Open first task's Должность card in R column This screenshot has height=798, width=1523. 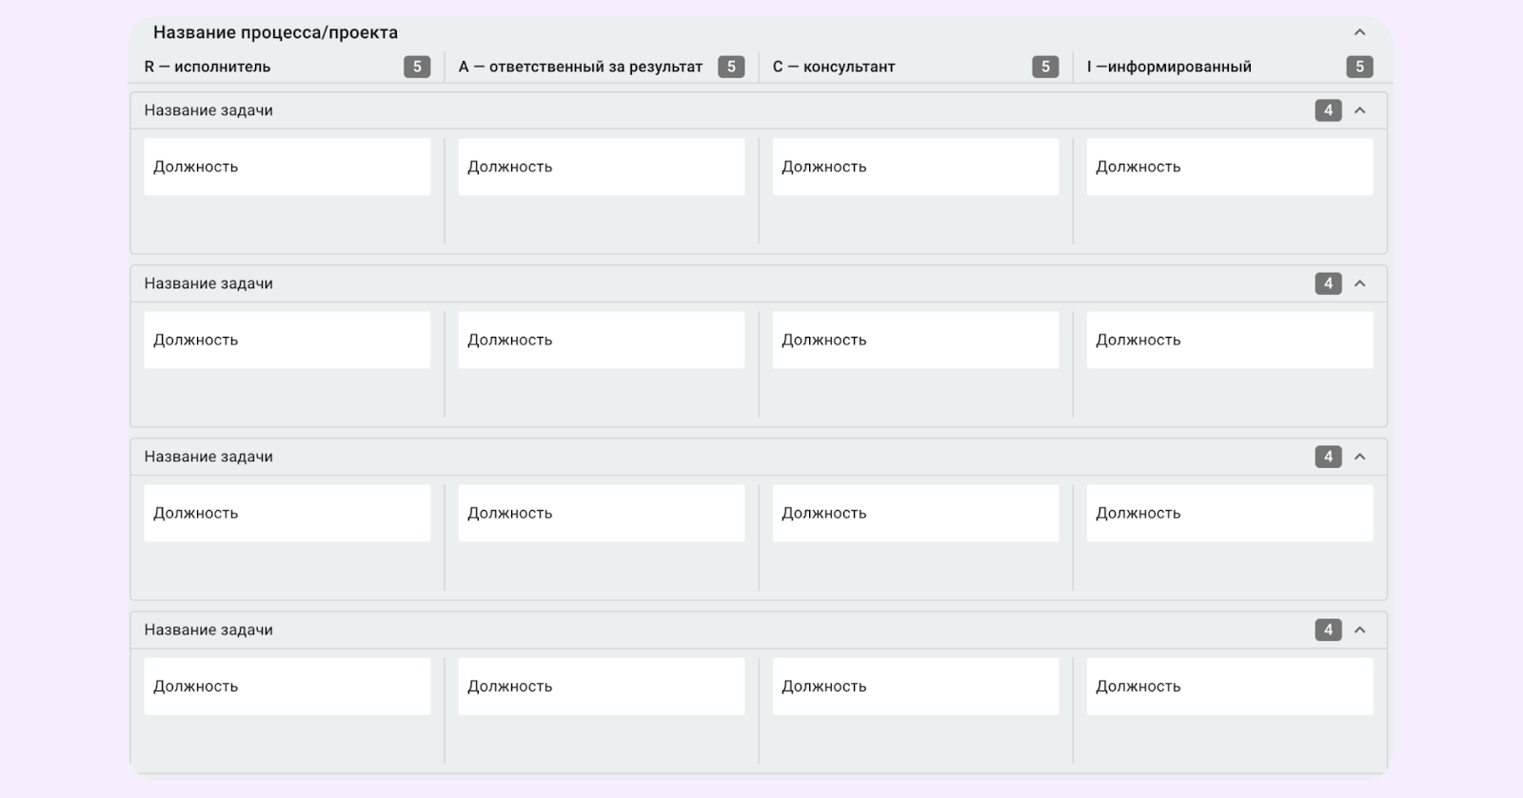click(287, 166)
